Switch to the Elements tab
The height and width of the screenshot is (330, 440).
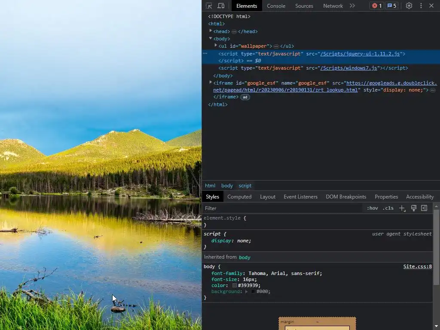(247, 6)
